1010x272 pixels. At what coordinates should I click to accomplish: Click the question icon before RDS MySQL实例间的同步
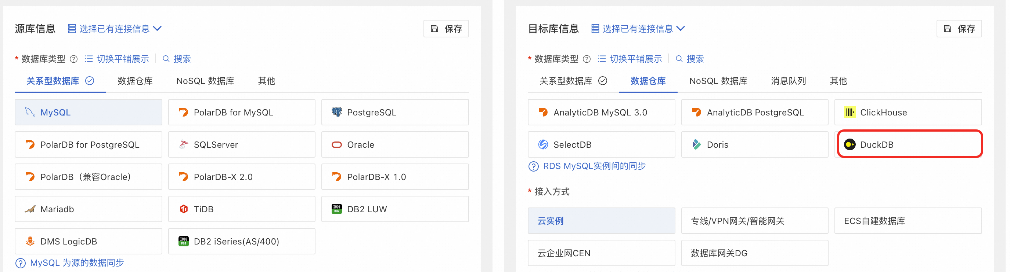point(533,166)
